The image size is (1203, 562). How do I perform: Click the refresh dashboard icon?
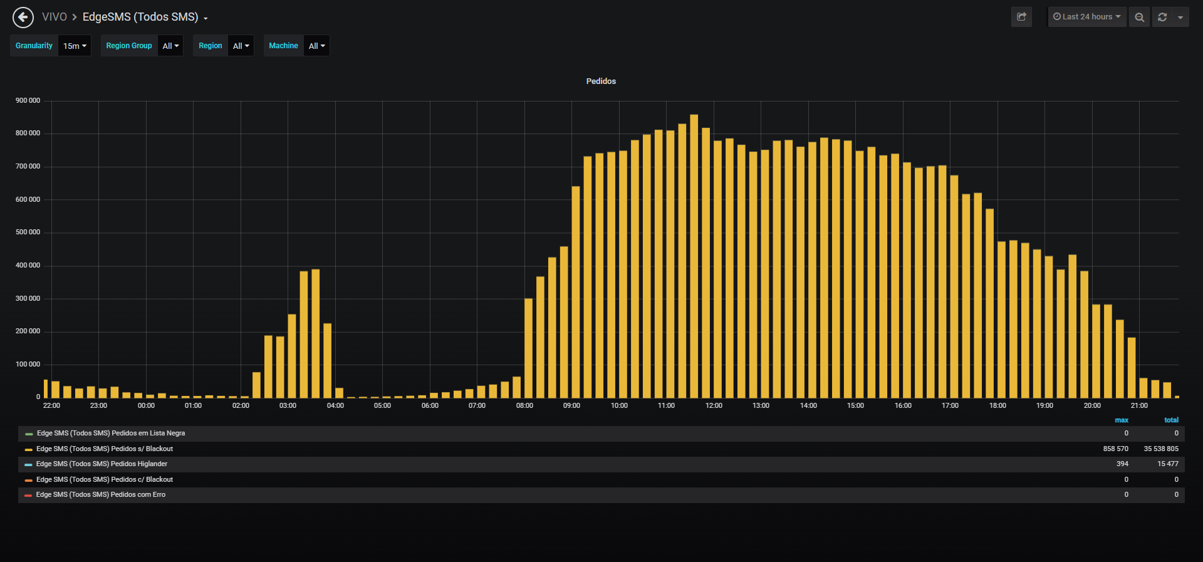click(1162, 17)
